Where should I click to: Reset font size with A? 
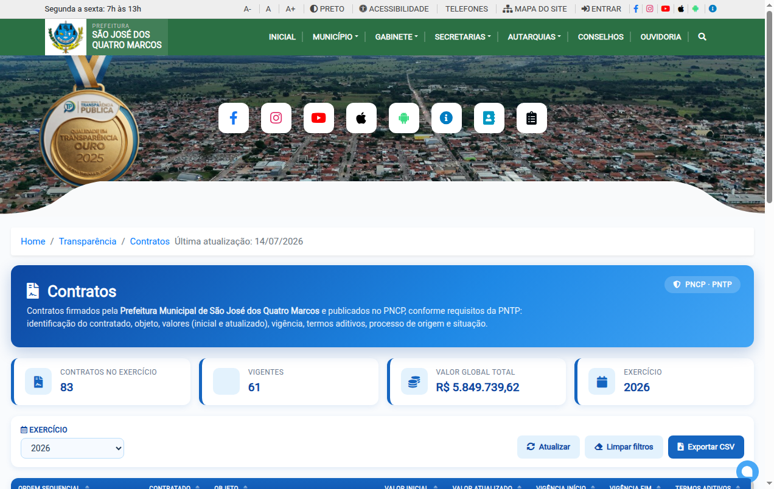(x=268, y=9)
